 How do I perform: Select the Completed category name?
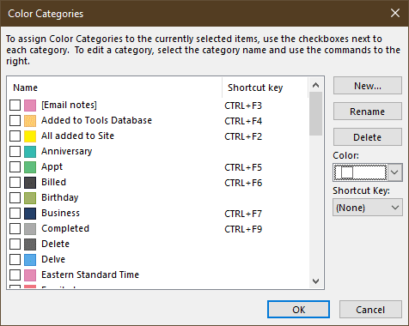coord(65,228)
